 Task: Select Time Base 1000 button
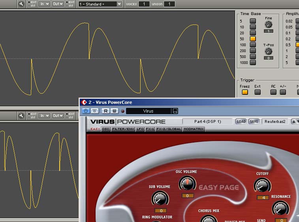pyautogui.click(x=253, y=62)
